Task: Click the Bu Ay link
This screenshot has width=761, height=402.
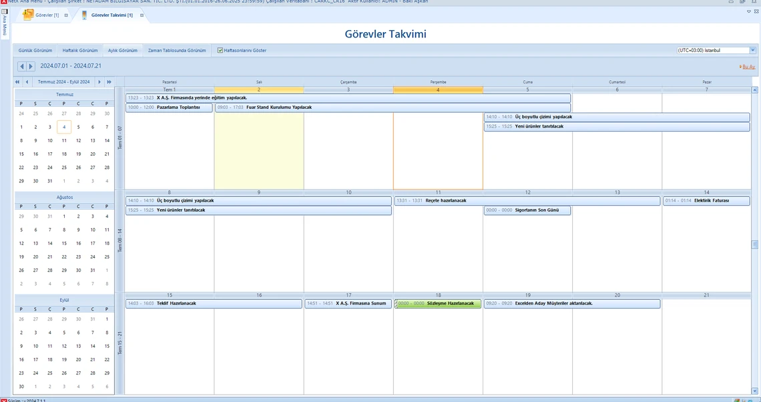Action: (748, 67)
